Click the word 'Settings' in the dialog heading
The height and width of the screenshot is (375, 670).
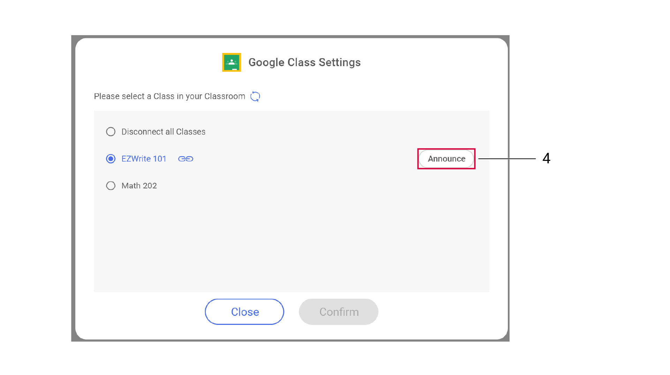click(339, 62)
